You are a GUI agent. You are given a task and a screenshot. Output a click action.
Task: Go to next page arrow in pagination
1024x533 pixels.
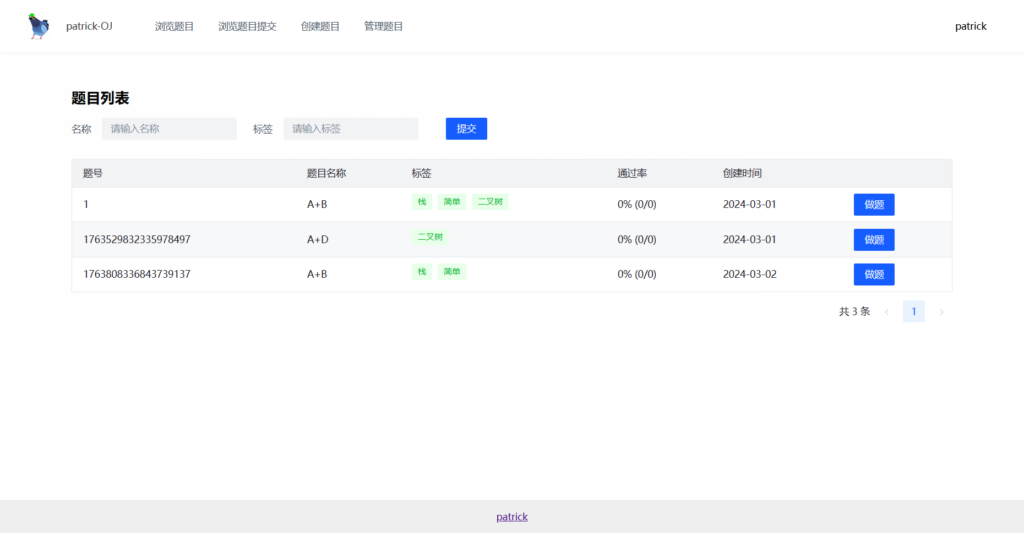(941, 312)
